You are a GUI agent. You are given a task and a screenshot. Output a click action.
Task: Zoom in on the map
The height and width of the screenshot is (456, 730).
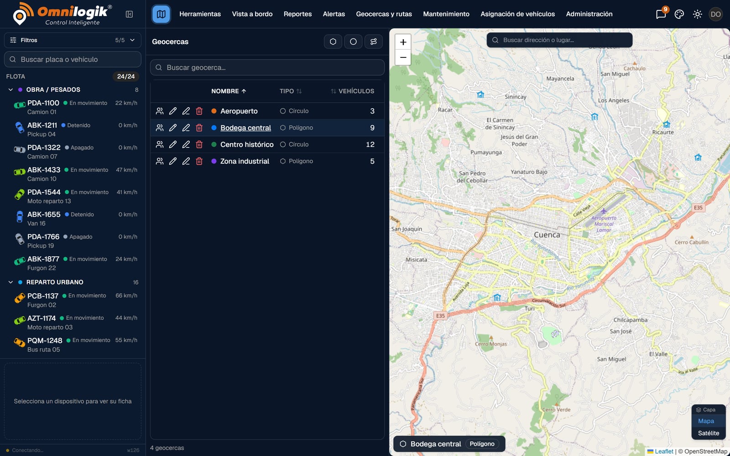[x=403, y=42]
